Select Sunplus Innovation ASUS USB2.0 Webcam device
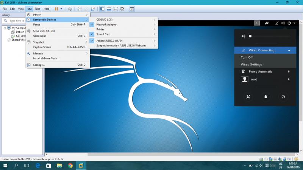This screenshot has width=303, height=170. point(123,45)
